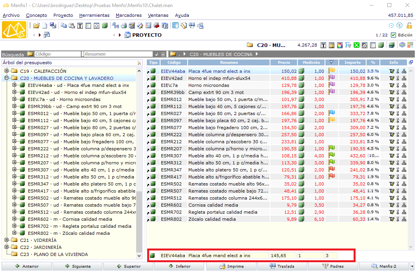Click the Anterior button
416x272 pixels.
pos(27,266)
